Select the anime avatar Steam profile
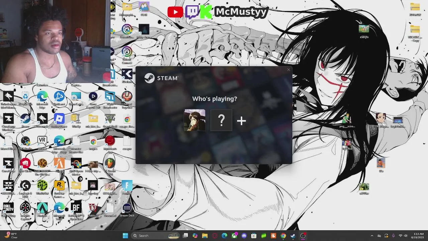428x241 pixels. (x=195, y=120)
